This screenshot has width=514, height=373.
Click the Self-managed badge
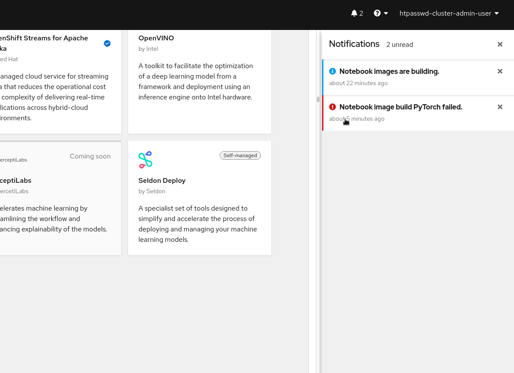pyautogui.click(x=240, y=155)
